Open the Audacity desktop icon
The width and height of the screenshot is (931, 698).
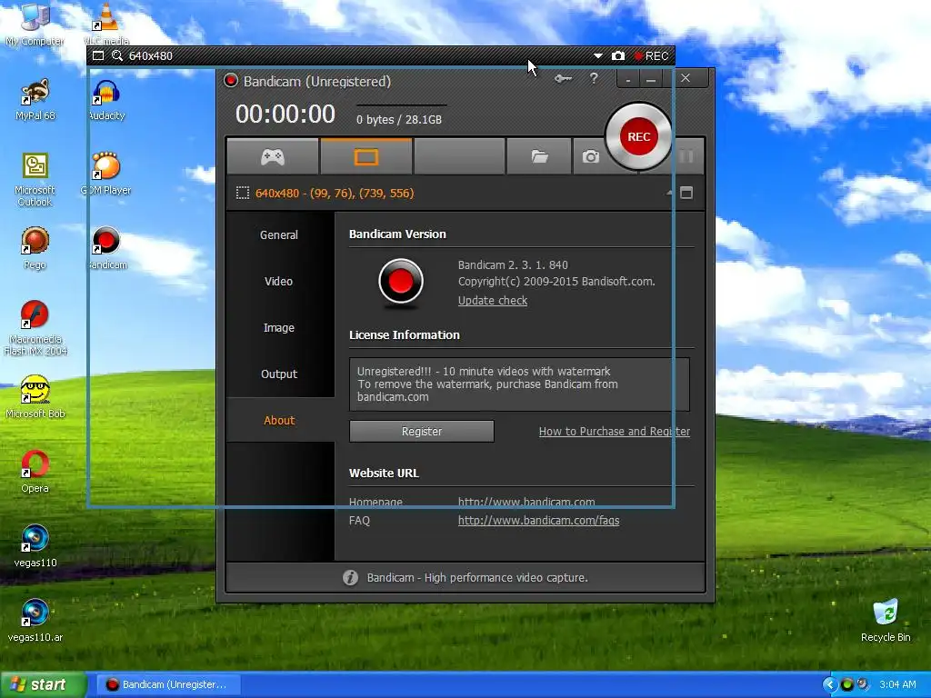tap(106, 100)
